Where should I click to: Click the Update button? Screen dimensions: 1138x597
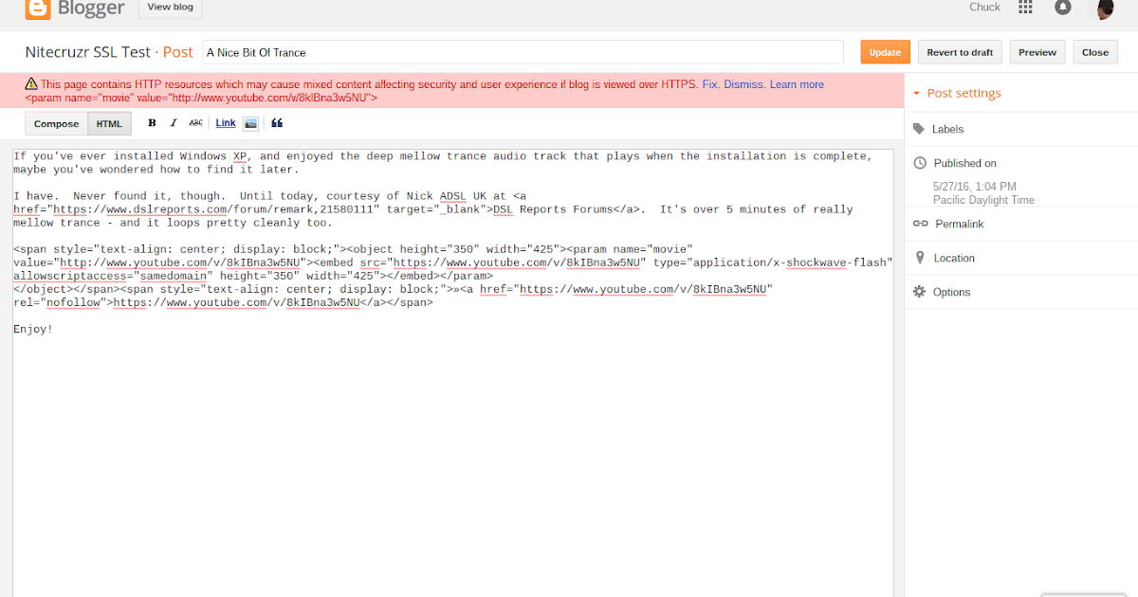click(x=885, y=52)
